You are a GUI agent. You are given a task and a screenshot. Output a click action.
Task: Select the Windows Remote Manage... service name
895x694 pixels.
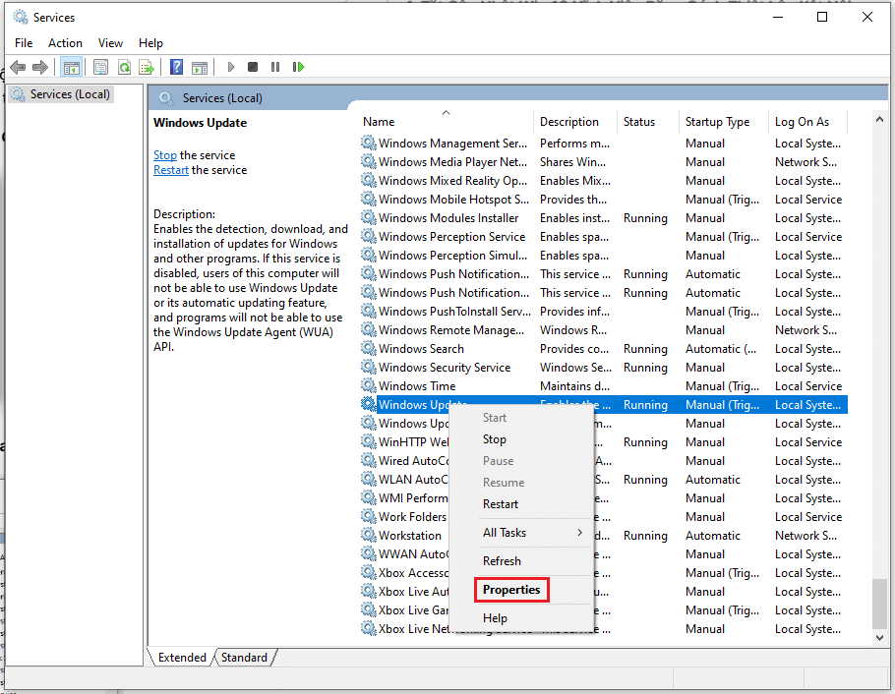450,330
